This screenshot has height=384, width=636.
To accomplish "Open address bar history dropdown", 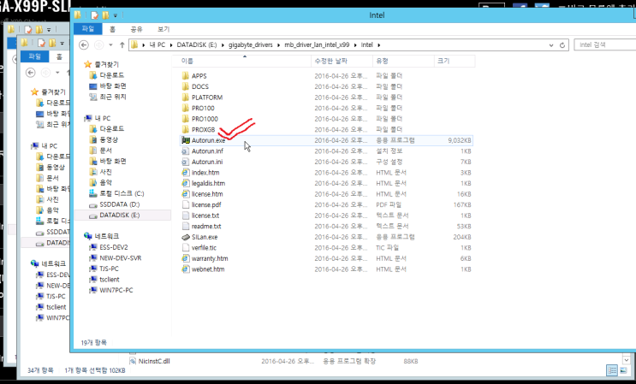I will point(550,45).
